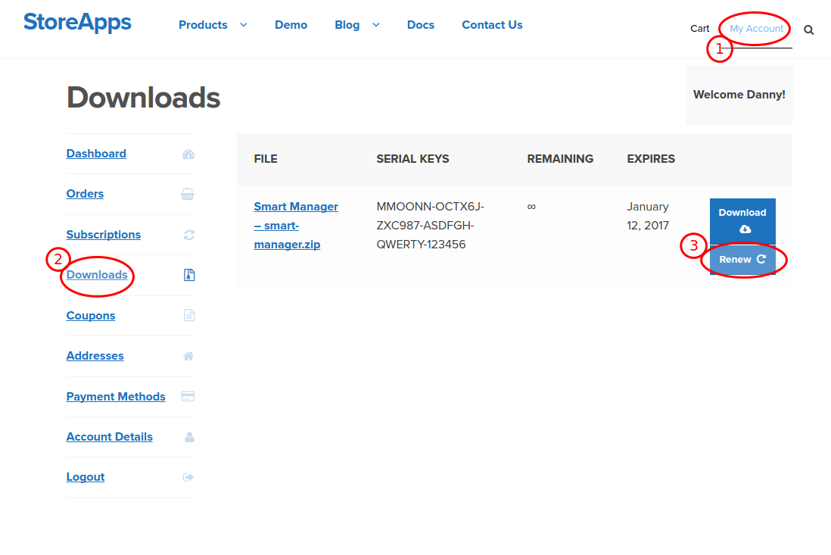
Task: Open Coupons in sidebar
Action: point(91,316)
